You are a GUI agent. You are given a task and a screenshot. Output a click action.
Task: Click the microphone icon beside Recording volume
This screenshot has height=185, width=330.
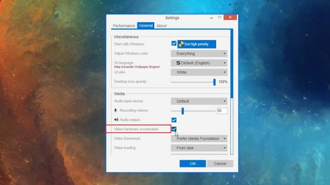[116, 110]
